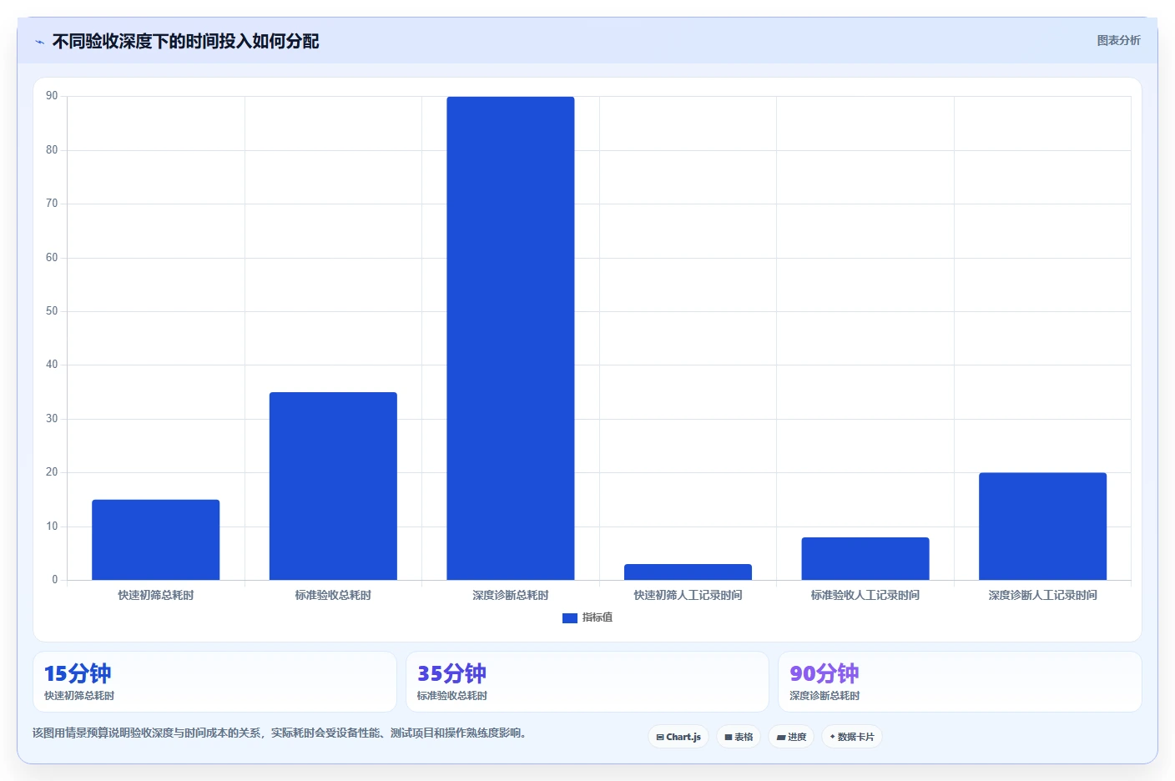Click the 指标值 legend label
The image size is (1175, 781).
coord(598,617)
